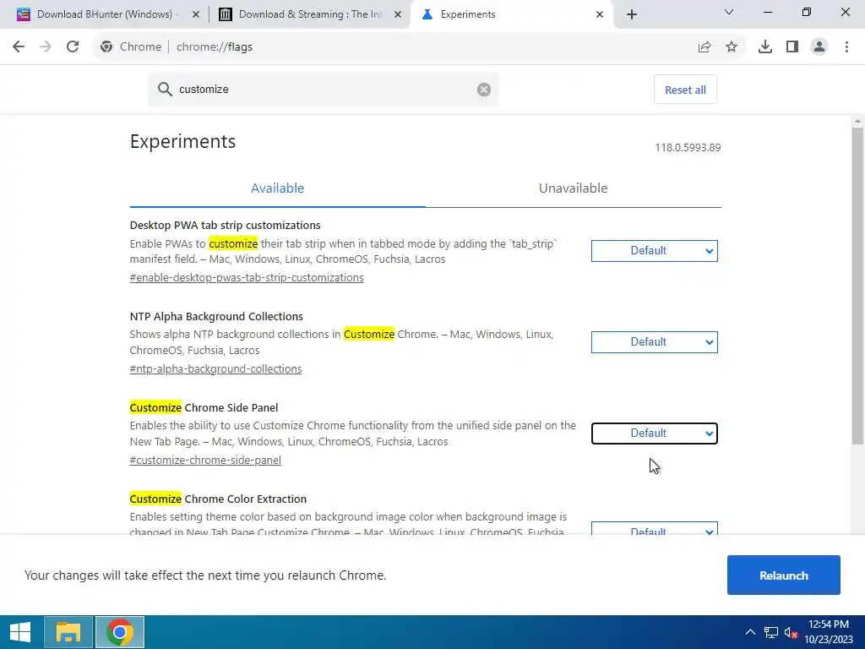
Task: Click the Reset all button
Action: 685,90
